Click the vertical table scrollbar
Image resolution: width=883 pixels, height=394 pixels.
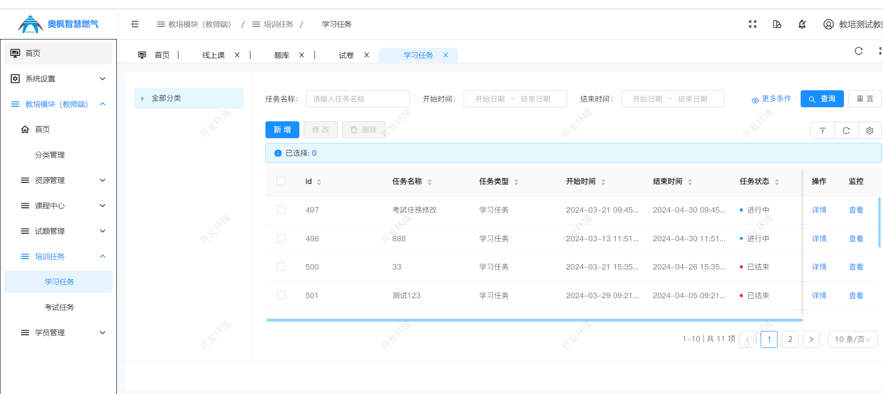click(879, 222)
